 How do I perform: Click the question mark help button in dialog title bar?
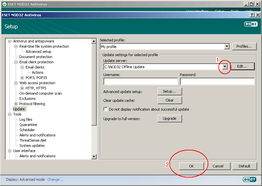click(252, 15)
